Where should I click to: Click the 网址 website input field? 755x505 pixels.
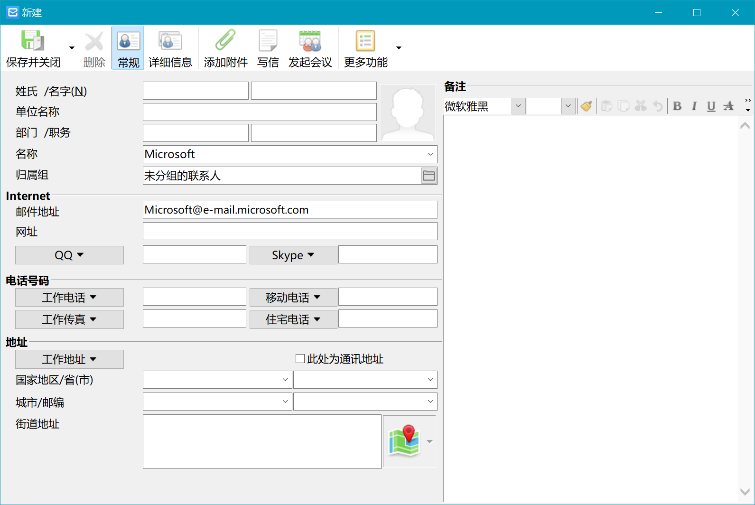click(290, 231)
